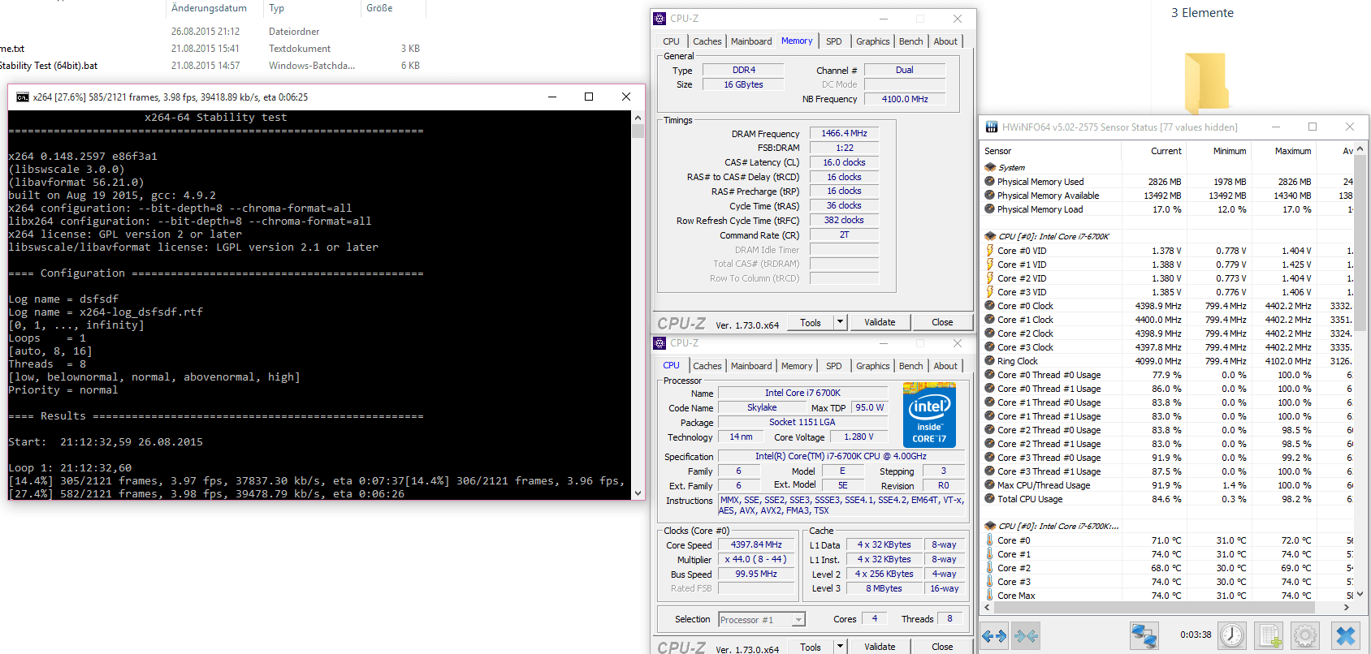Switch to Memory tab in lower CPU-Z
Viewport: 1371px width, 654px height.
[797, 366]
